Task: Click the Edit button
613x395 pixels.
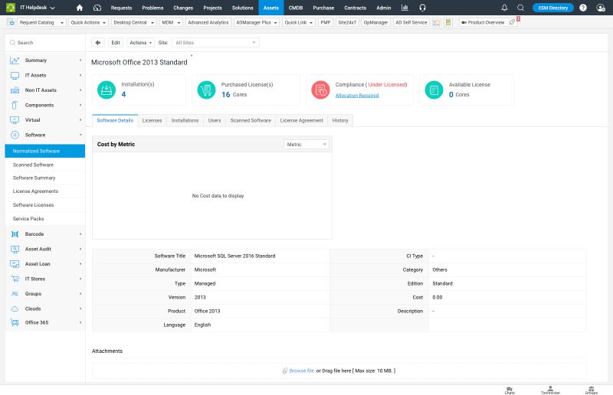Action: pyautogui.click(x=116, y=43)
